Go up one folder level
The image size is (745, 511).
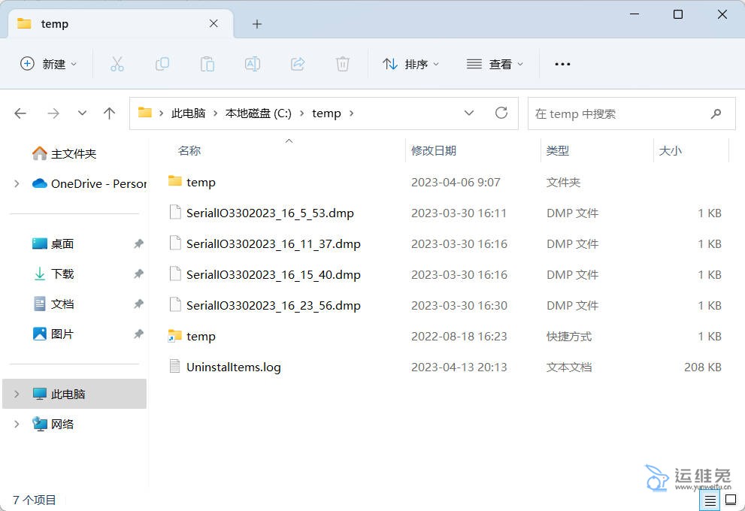pyautogui.click(x=110, y=113)
